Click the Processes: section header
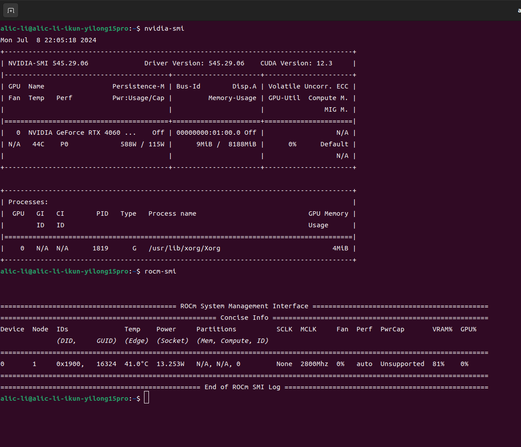521x447 pixels. click(28, 202)
